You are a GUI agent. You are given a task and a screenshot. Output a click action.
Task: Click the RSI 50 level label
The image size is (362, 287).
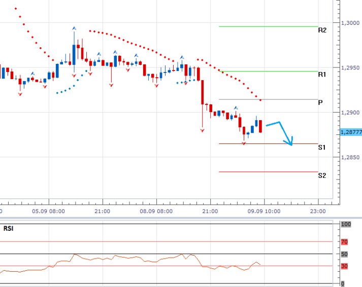click(344, 254)
